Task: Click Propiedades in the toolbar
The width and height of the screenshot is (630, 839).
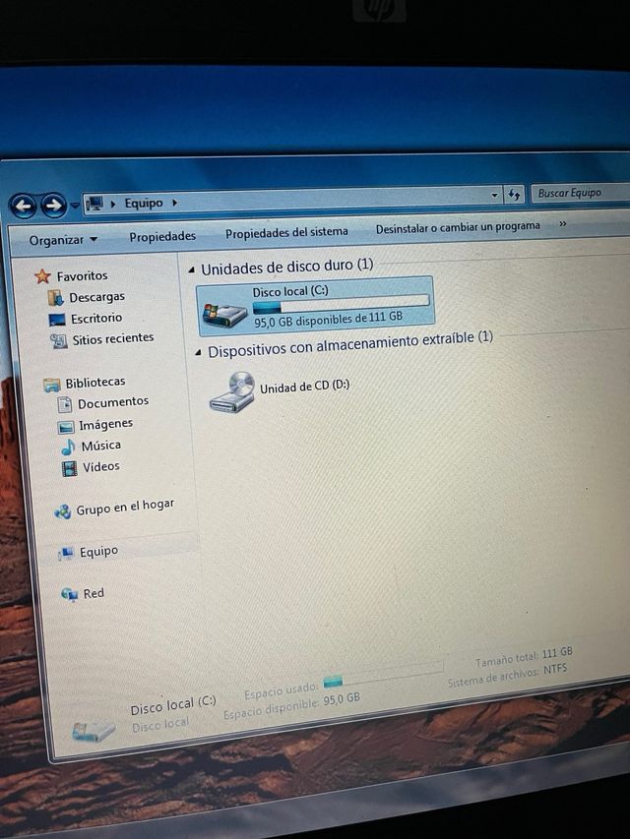Action: point(162,236)
